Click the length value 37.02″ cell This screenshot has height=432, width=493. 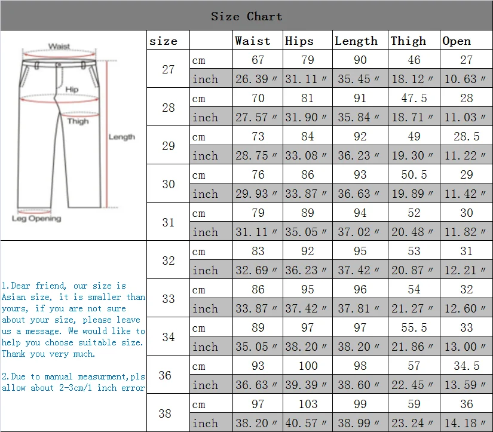point(360,232)
